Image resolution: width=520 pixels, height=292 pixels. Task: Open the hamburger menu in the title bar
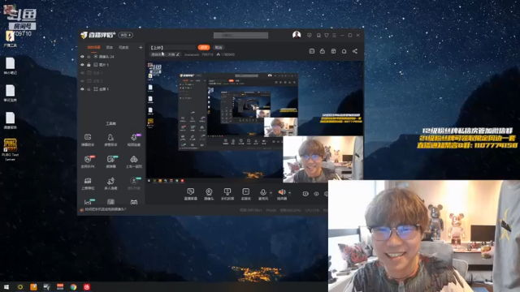[334, 35]
